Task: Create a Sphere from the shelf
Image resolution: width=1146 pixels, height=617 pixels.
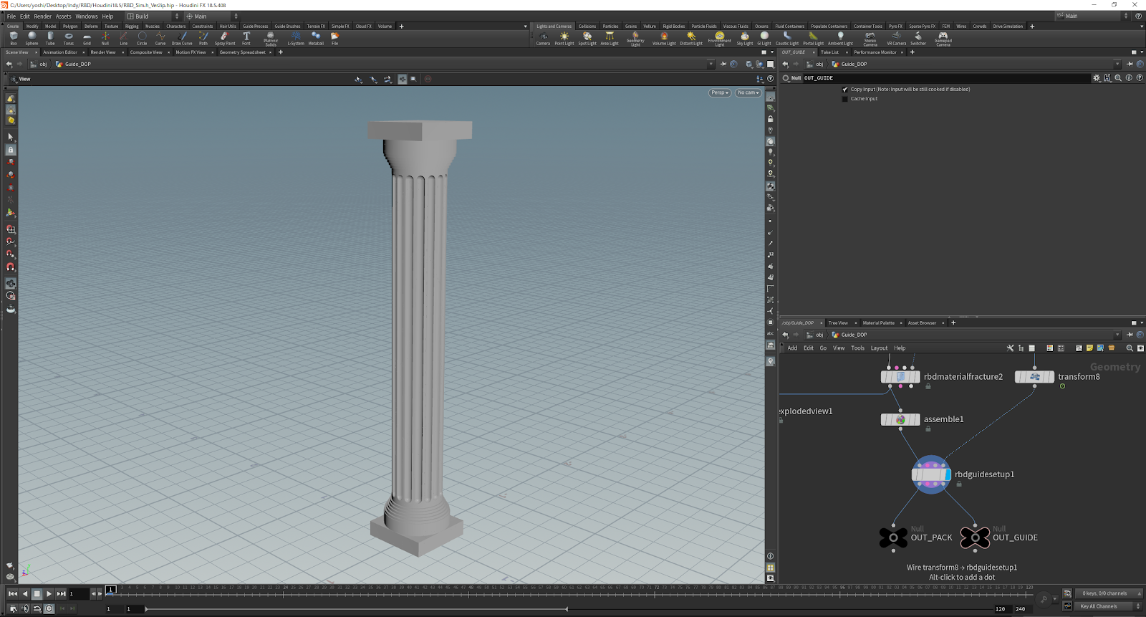Action: pyautogui.click(x=32, y=38)
